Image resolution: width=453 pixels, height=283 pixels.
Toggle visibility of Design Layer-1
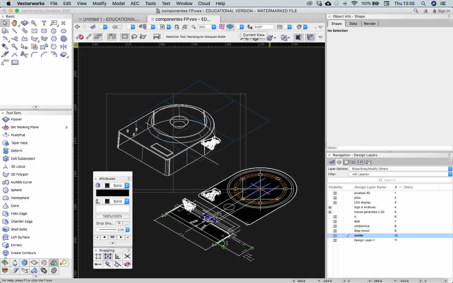point(335,240)
